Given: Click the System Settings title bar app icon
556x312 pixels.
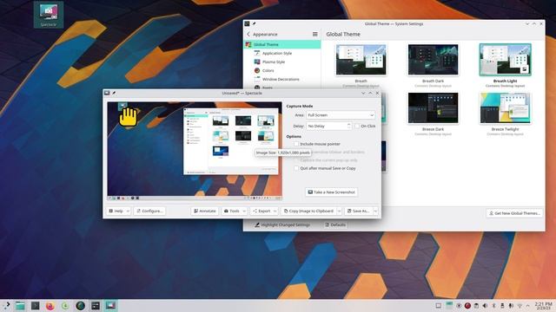Looking at the screenshot, I should point(247,23).
